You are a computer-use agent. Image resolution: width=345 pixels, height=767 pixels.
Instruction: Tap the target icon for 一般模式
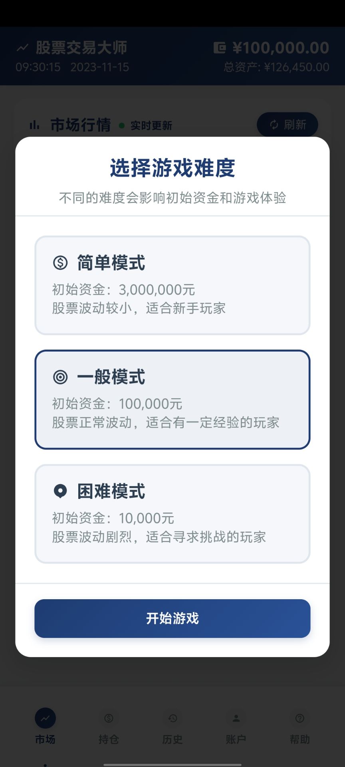pyautogui.click(x=60, y=377)
